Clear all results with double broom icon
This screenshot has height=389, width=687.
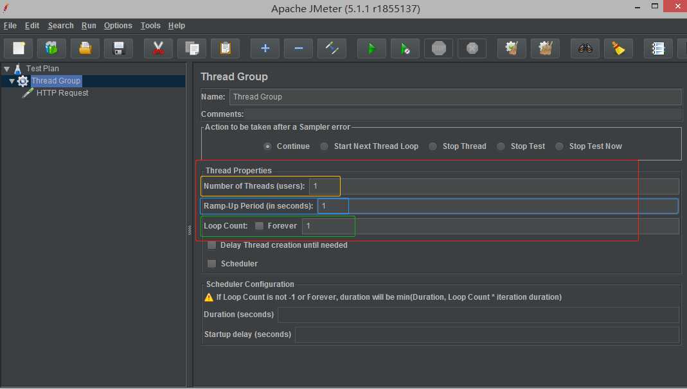click(545, 48)
